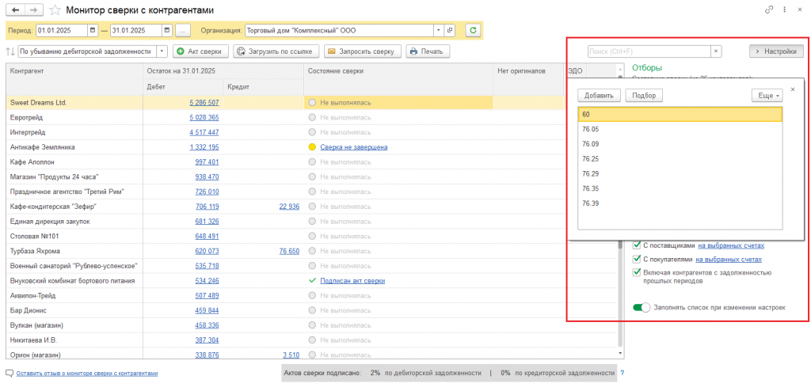Open debit amount 5 028 365

pos(204,117)
